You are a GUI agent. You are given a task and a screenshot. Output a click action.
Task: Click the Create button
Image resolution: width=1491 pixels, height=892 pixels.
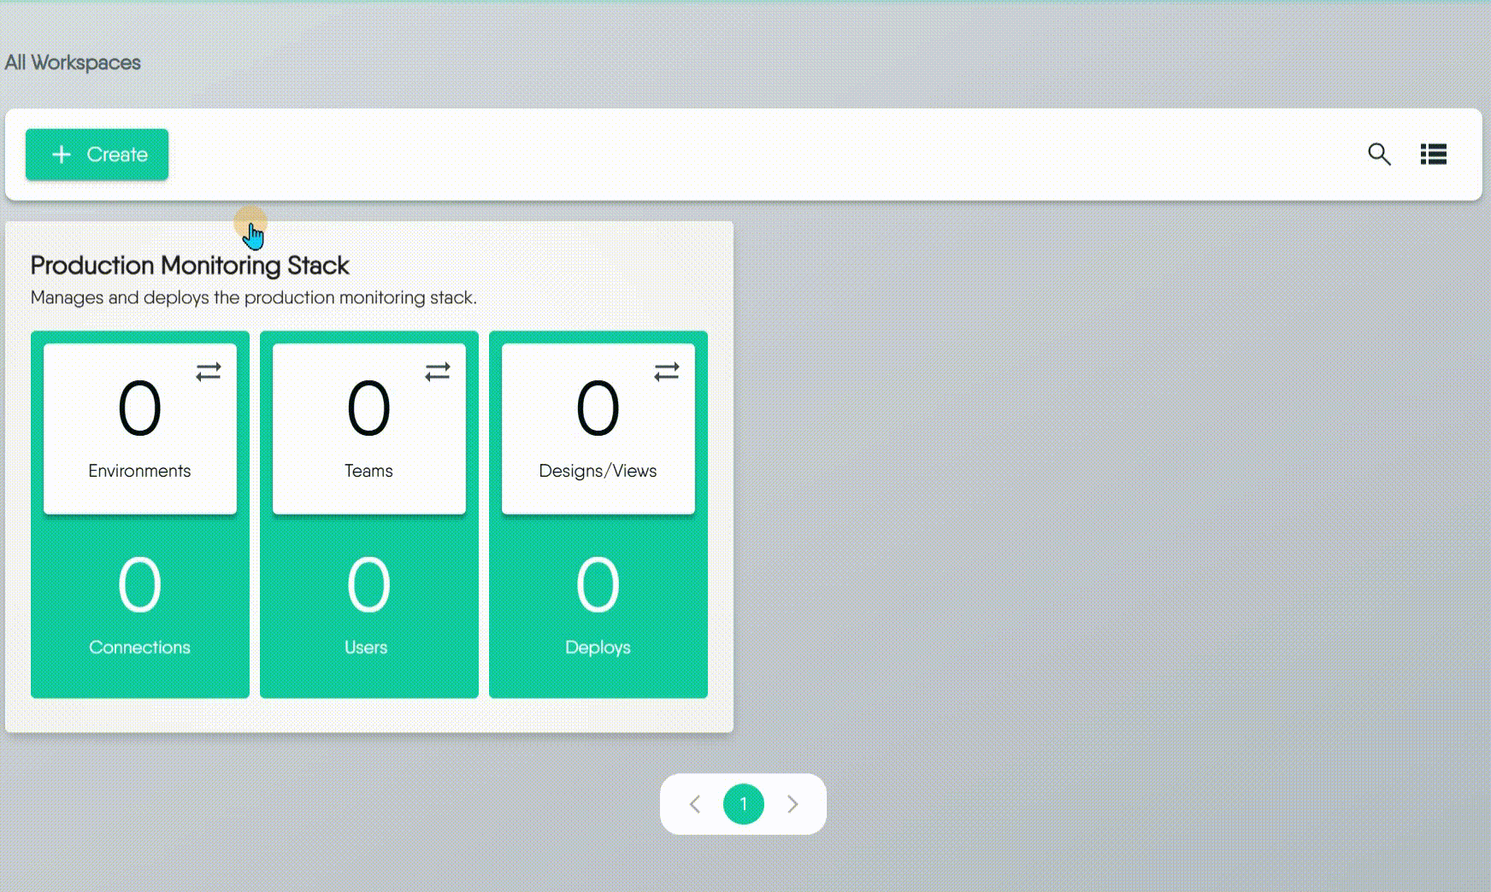tap(97, 155)
